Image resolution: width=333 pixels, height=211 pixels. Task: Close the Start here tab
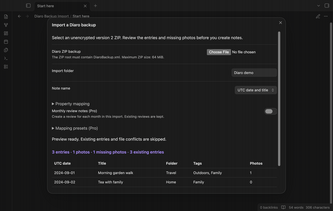(x=85, y=6)
